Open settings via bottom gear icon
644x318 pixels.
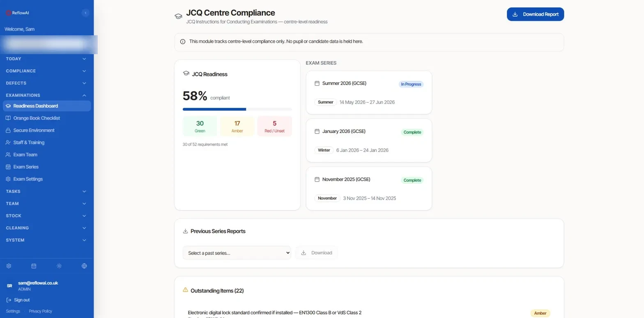(x=9, y=266)
